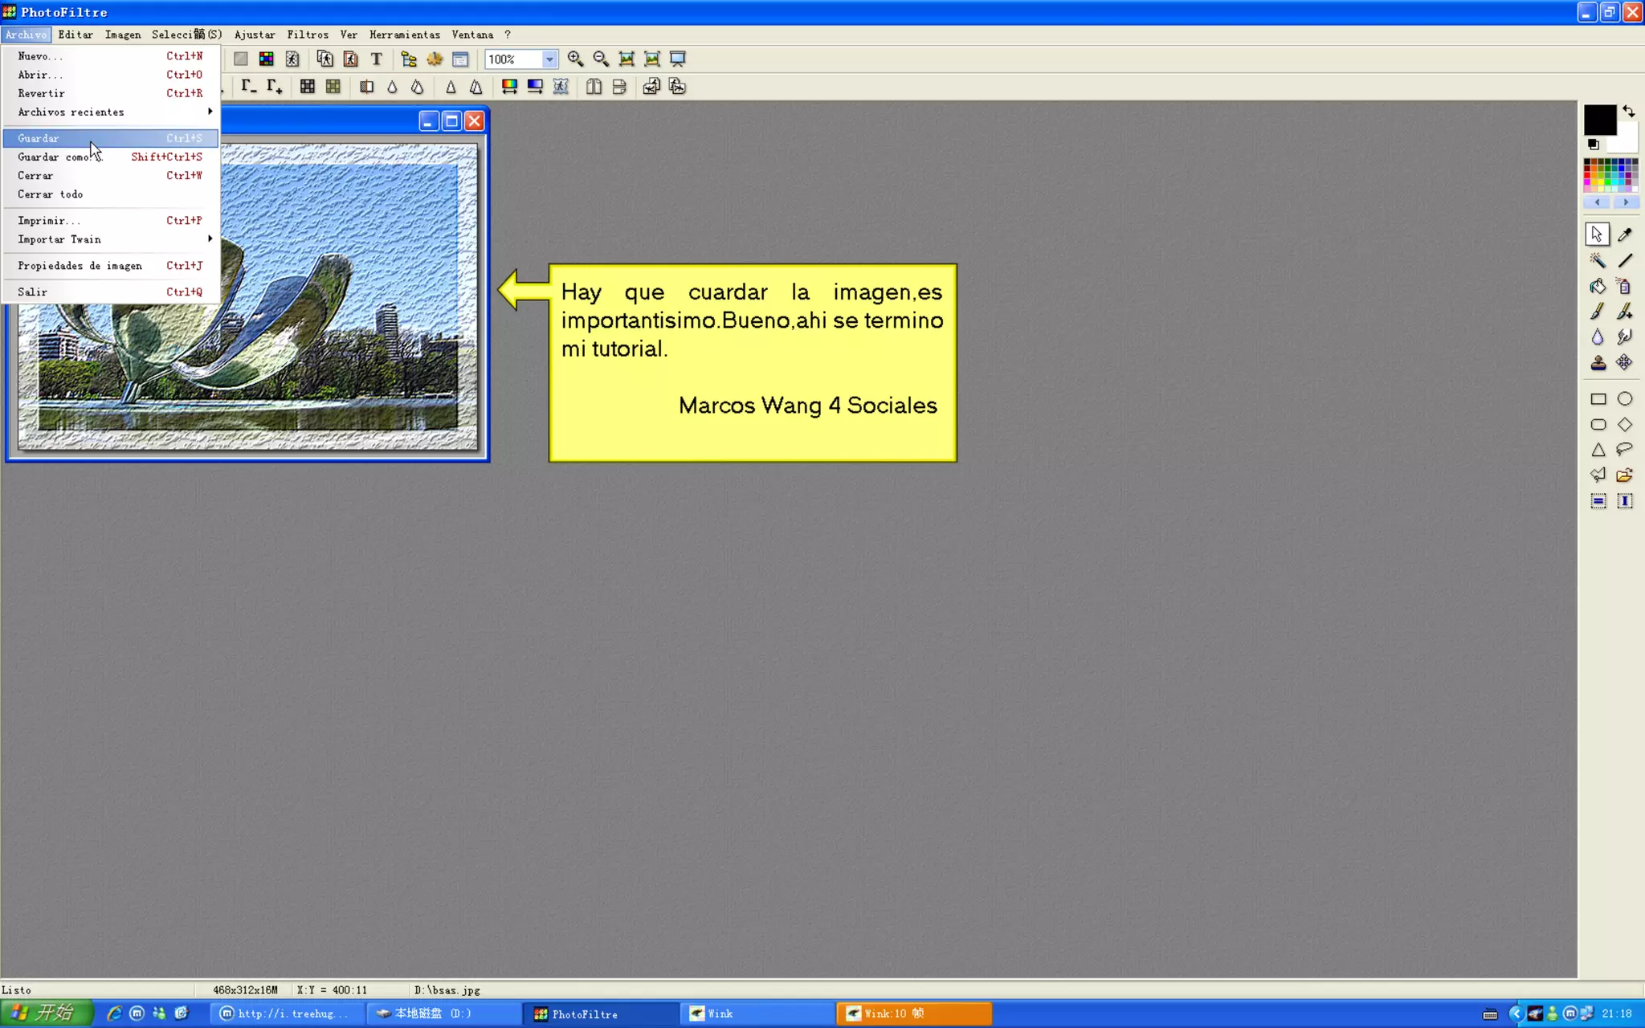Screen dimensions: 1645x1028
Task: Click the black foreground color swatch
Action: [1598, 119]
